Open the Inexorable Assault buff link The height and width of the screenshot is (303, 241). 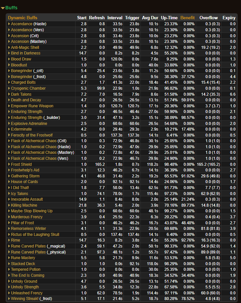27,199
